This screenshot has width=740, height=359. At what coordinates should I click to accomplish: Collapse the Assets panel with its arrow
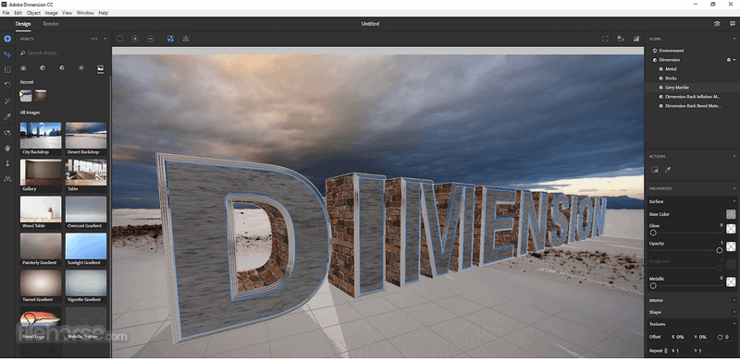[105, 39]
